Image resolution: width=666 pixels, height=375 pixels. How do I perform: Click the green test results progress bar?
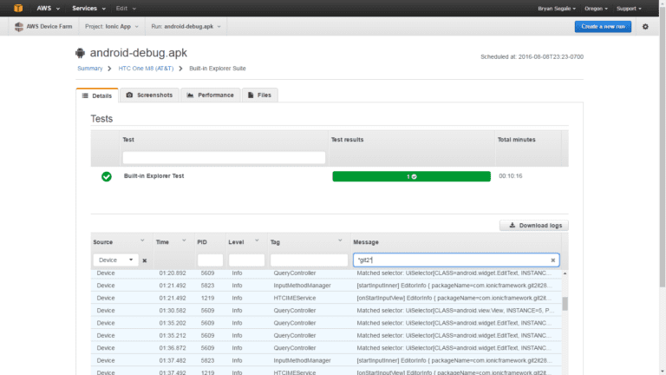click(x=411, y=176)
